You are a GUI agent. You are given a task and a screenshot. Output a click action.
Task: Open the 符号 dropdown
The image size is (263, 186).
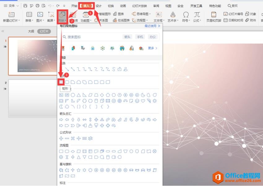point(186,20)
